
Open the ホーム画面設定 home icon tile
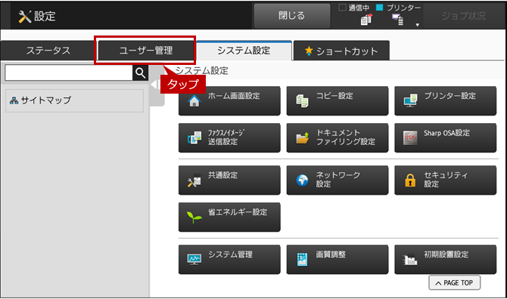click(x=229, y=100)
